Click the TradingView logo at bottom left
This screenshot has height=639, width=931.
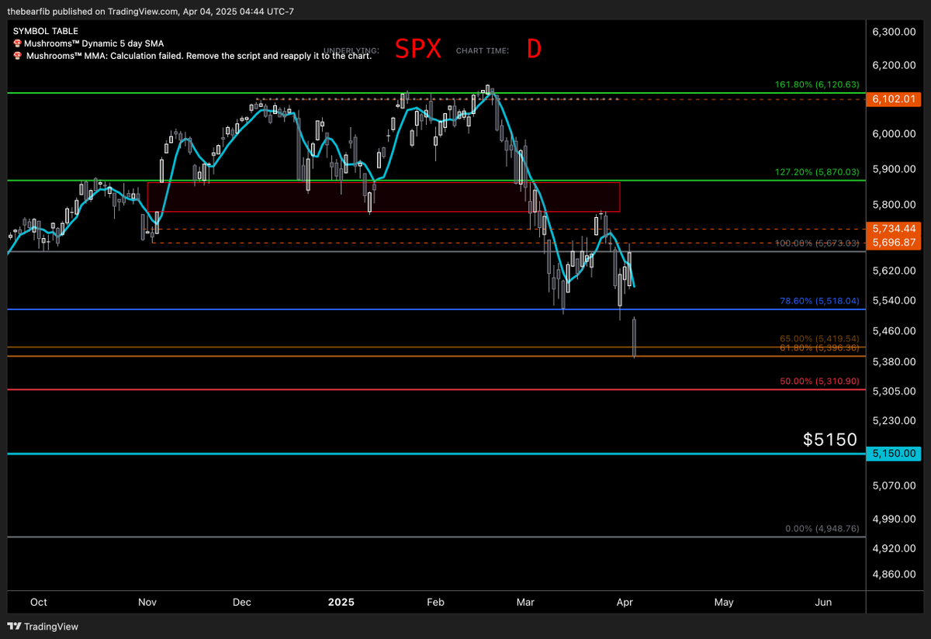click(x=43, y=627)
